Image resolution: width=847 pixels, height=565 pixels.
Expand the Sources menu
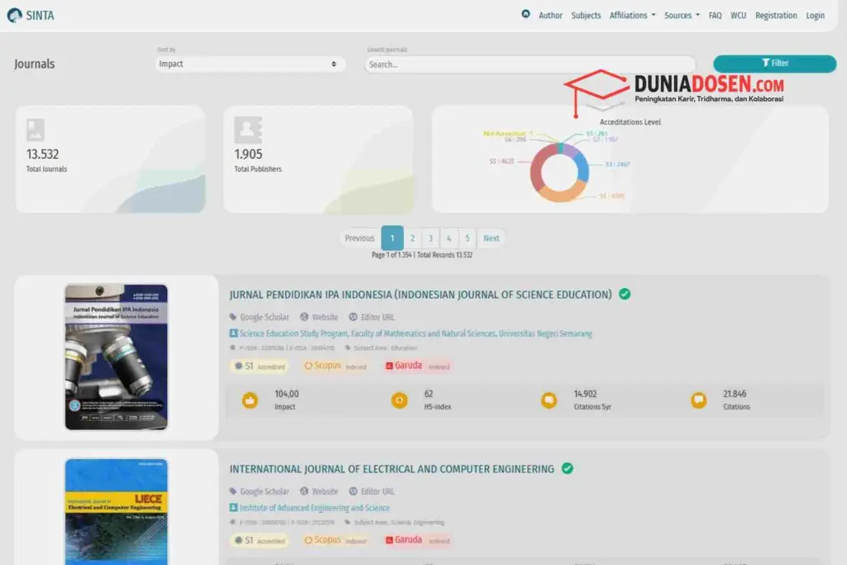[x=680, y=14]
